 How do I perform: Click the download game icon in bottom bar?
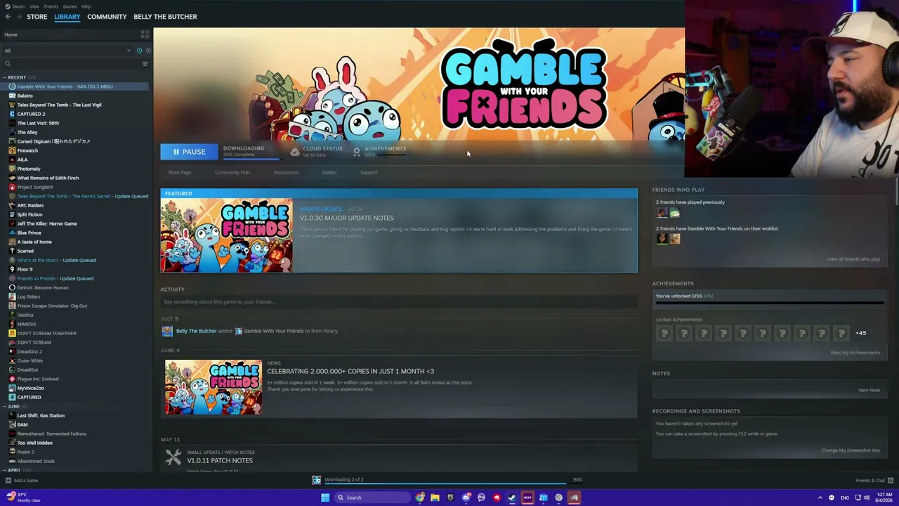tap(317, 480)
